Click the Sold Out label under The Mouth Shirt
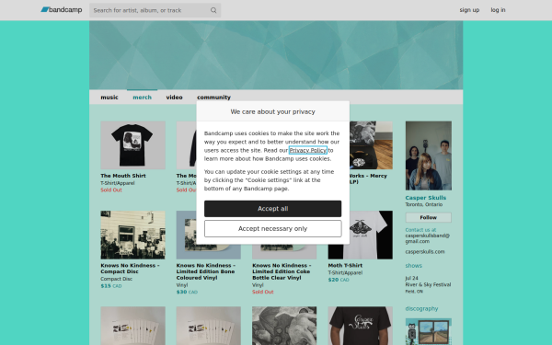The width and height of the screenshot is (552, 345). pyautogui.click(x=111, y=190)
